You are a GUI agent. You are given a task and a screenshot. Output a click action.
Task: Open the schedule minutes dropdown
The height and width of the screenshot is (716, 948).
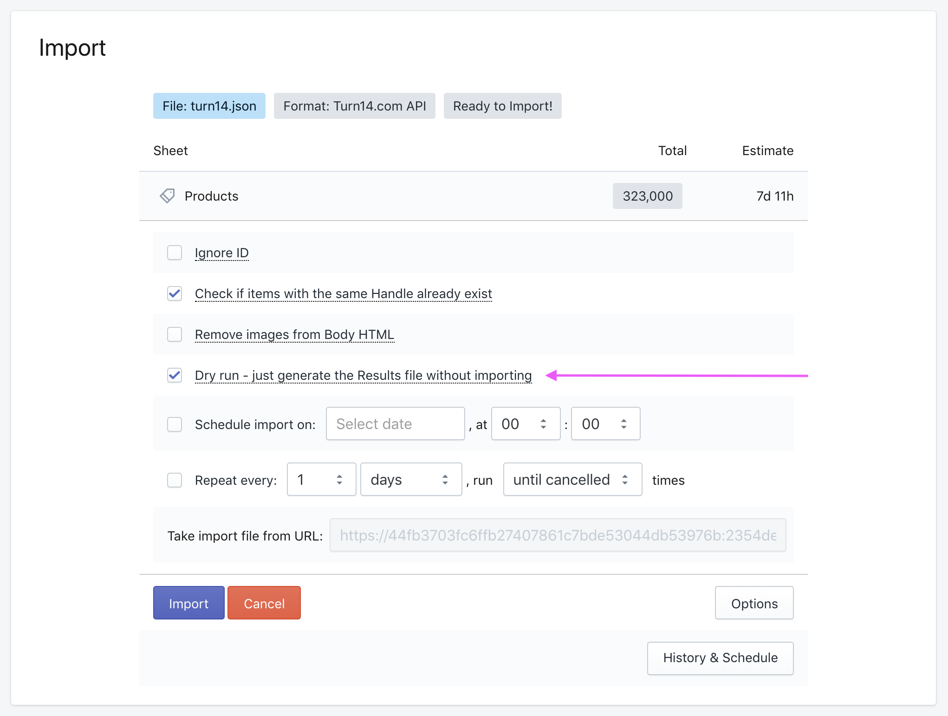tap(605, 424)
